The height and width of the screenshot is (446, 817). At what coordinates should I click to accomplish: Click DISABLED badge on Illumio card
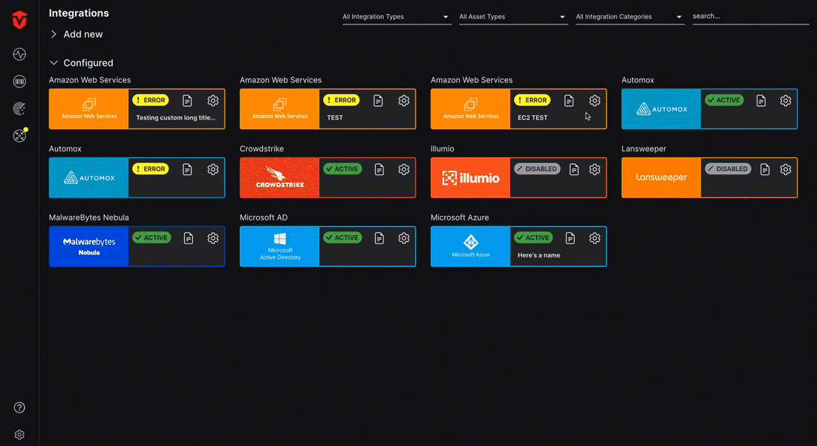click(x=537, y=168)
